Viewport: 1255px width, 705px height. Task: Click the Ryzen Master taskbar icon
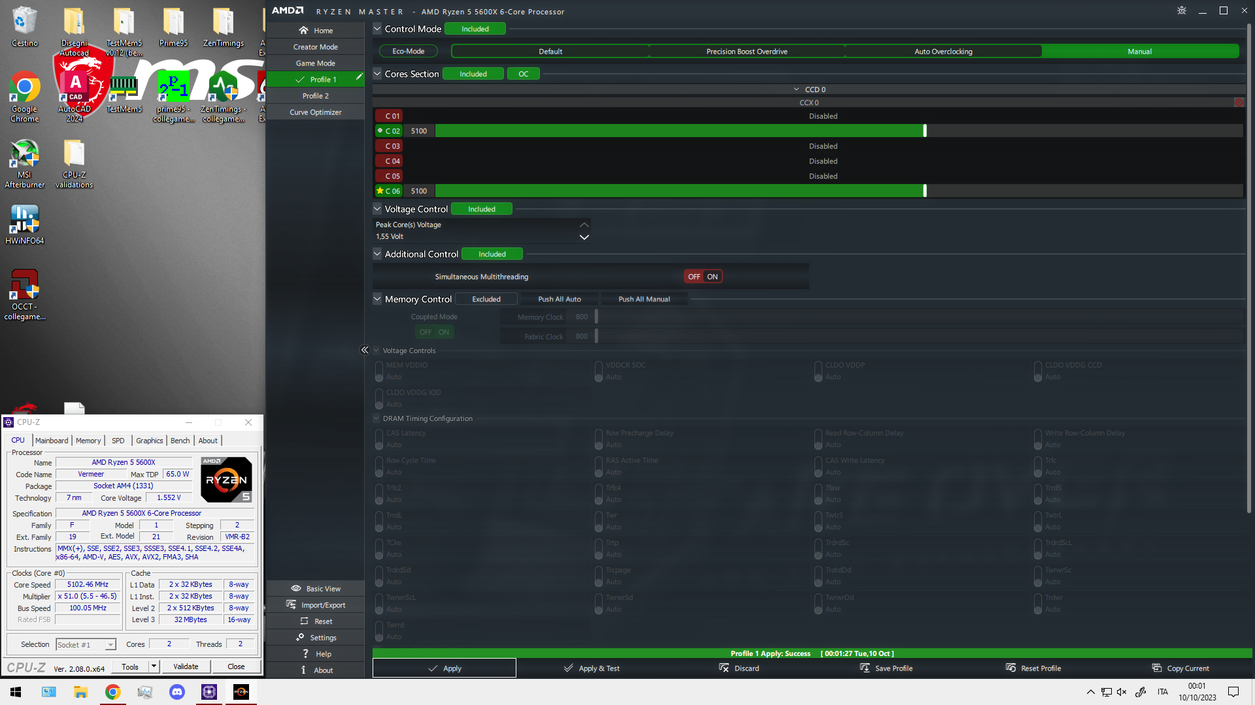(x=241, y=692)
